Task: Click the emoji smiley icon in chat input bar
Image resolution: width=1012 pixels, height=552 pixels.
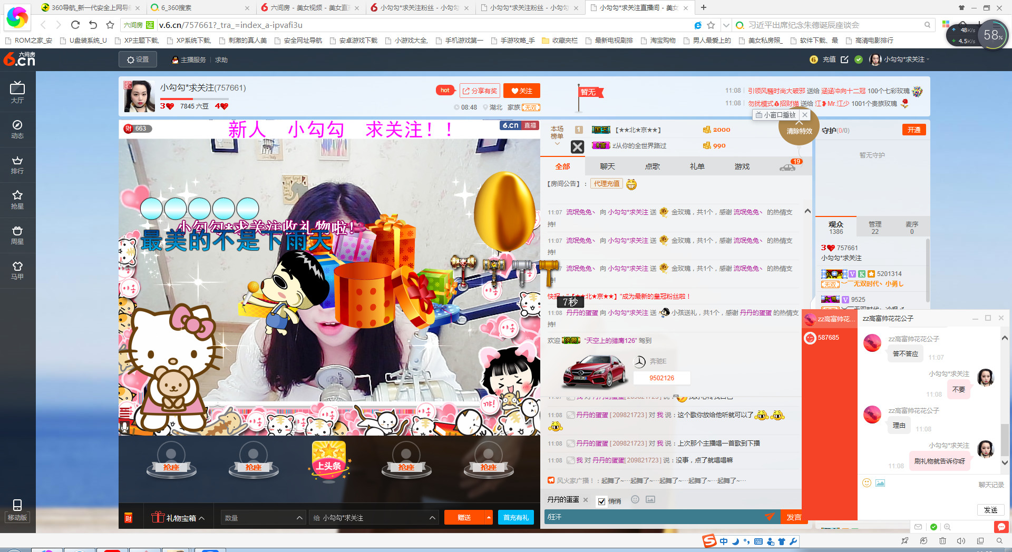Action: click(x=635, y=499)
